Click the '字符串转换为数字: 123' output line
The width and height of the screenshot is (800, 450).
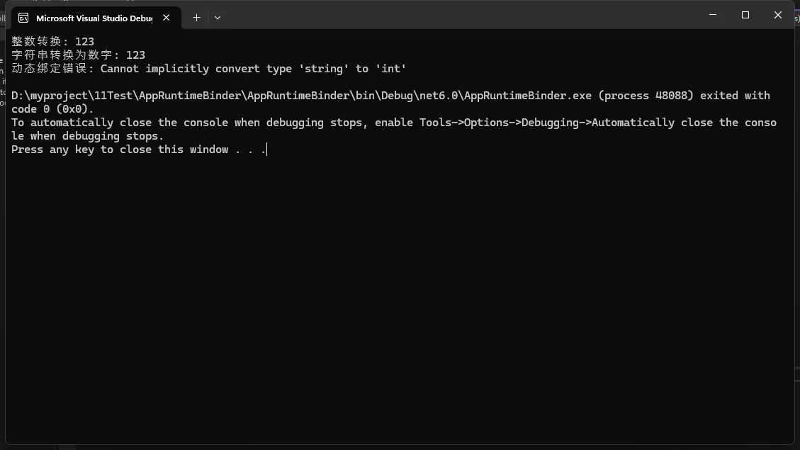pos(78,55)
